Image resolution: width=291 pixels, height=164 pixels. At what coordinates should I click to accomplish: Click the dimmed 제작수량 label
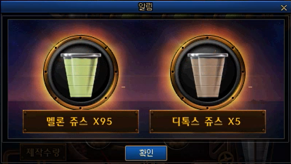point(43,152)
